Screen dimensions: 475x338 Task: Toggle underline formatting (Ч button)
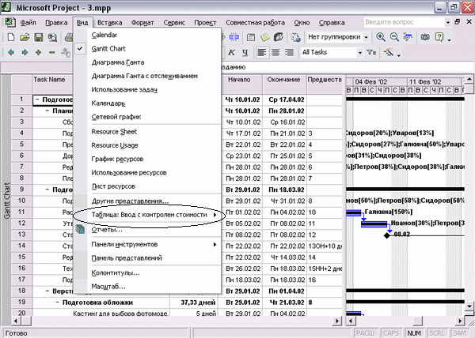pos(245,53)
